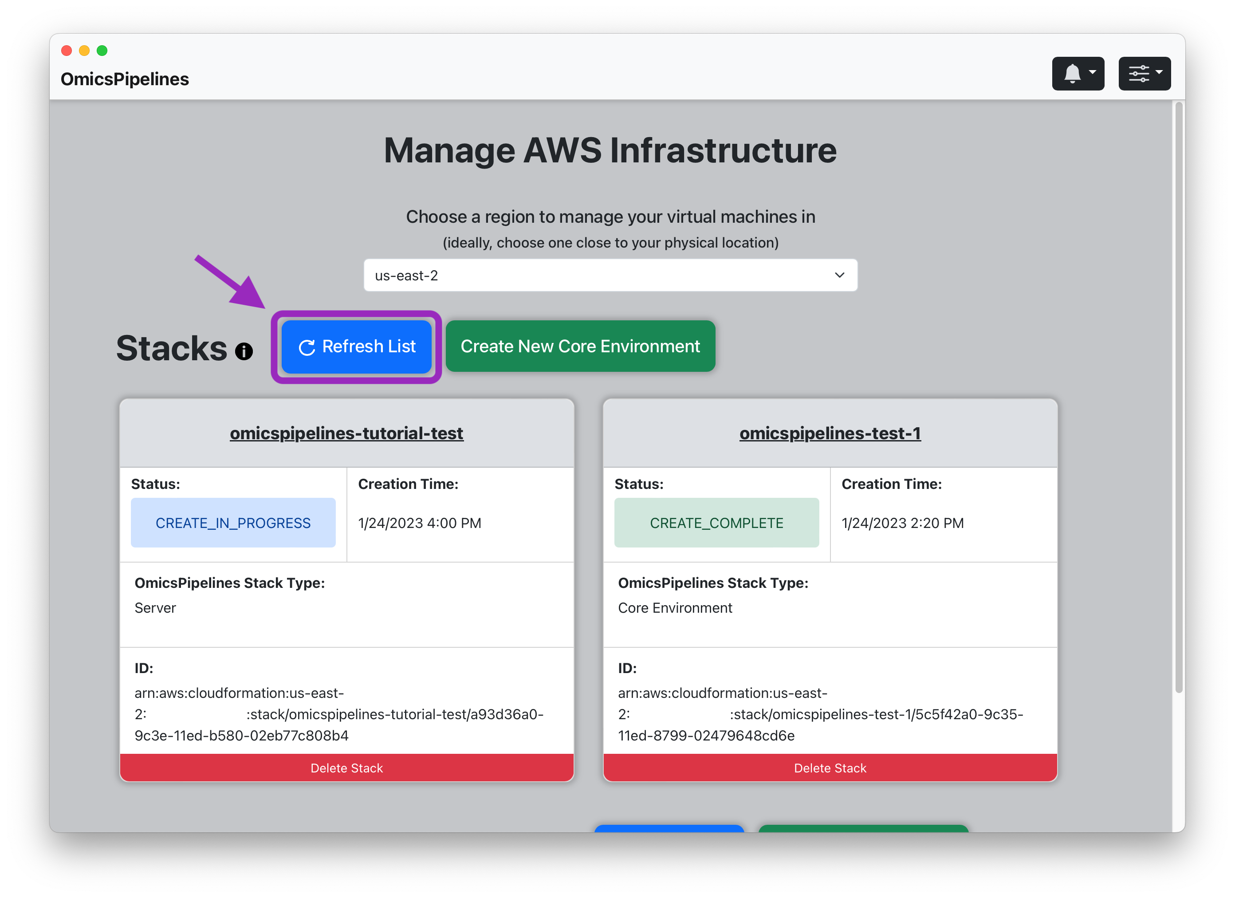The height and width of the screenshot is (898, 1235).
Task: Click Create New Core Environment button
Action: 580,347
